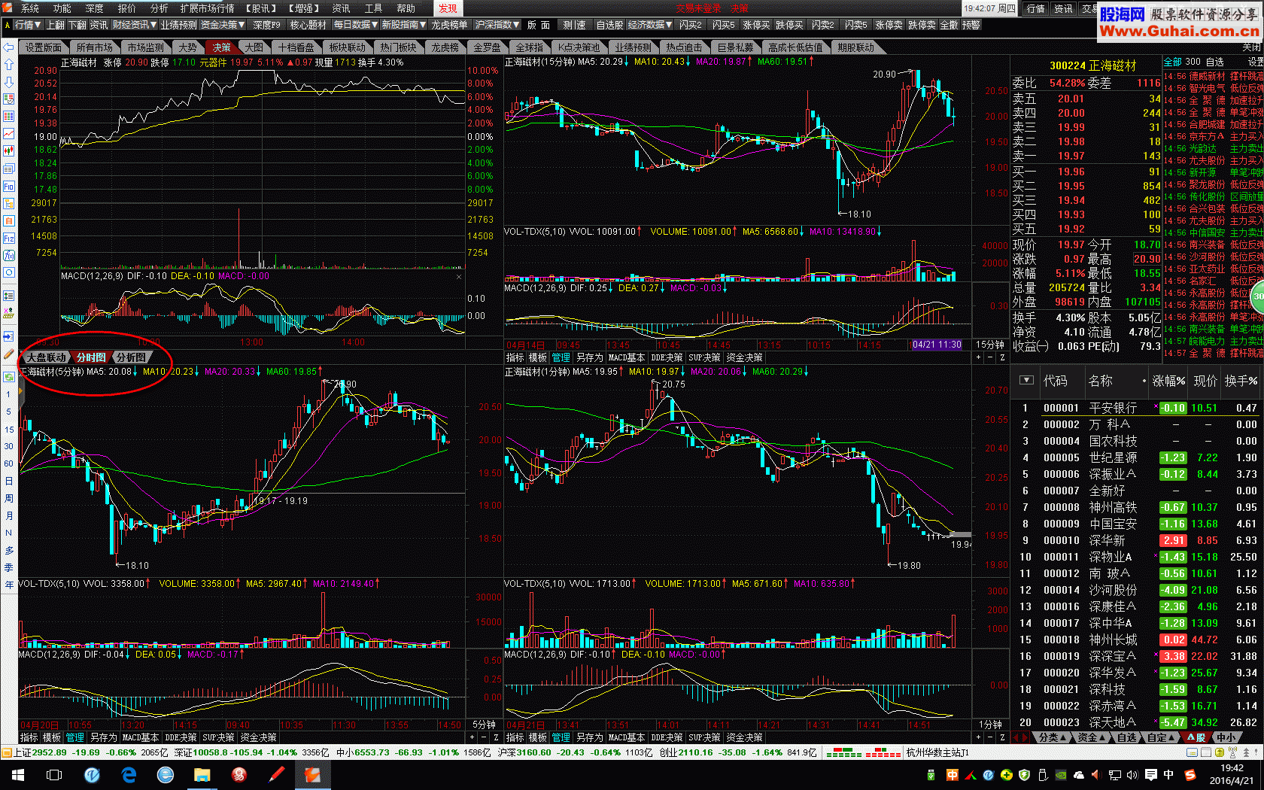Open the 分析 menu
Image resolution: width=1264 pixels, height=790 pixels.
160,8
